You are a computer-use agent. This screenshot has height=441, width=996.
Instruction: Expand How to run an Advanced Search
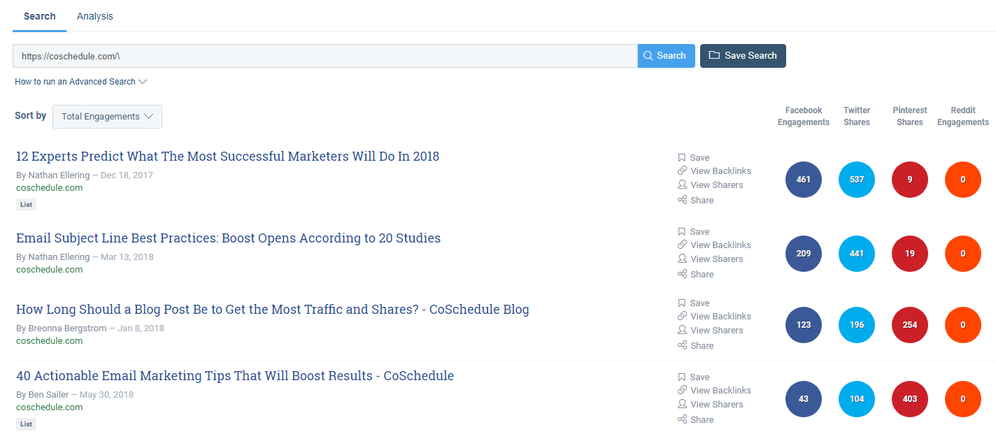81,82
